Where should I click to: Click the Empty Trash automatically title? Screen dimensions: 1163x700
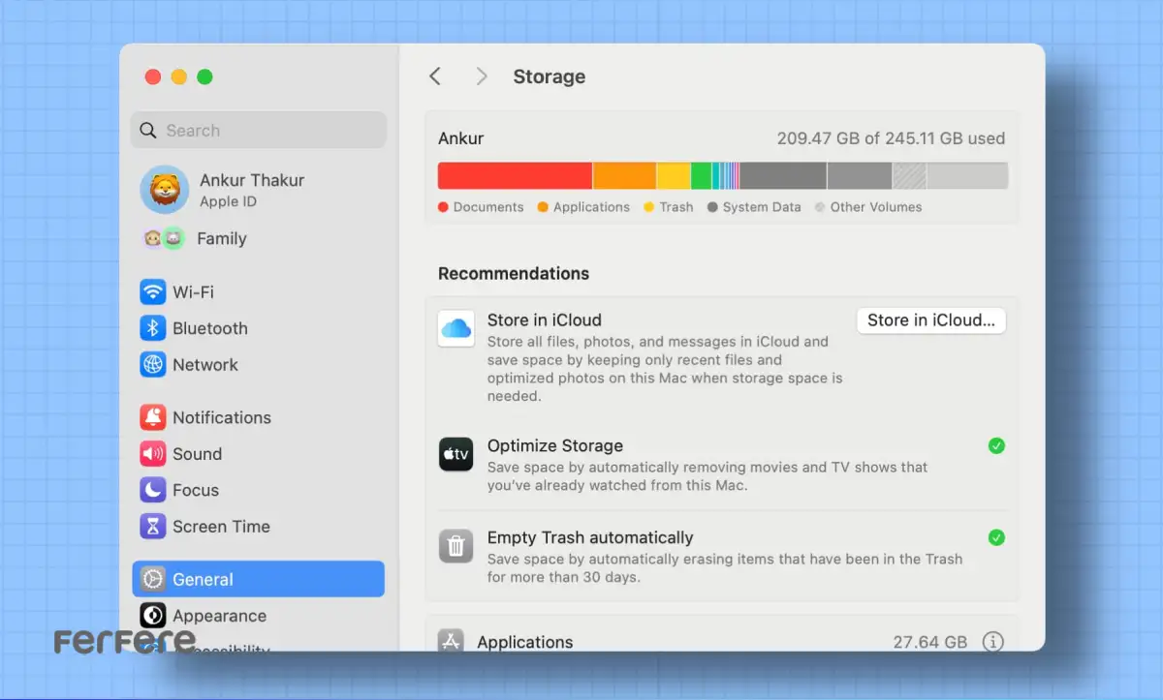tap(590, 537)
